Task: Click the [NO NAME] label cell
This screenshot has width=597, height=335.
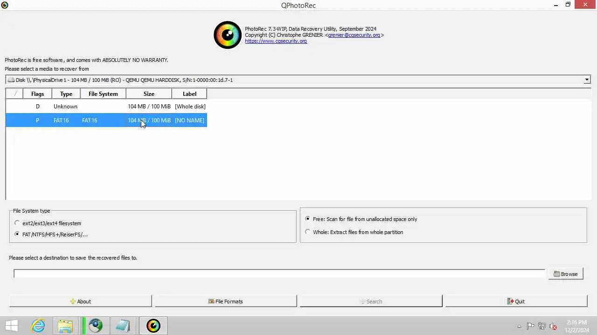Action: (x=189, y=120)
